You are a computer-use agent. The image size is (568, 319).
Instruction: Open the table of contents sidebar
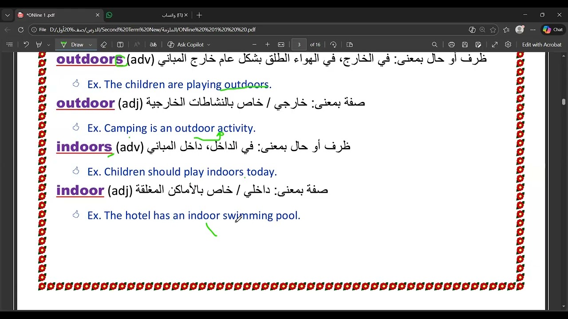[9, 44]
